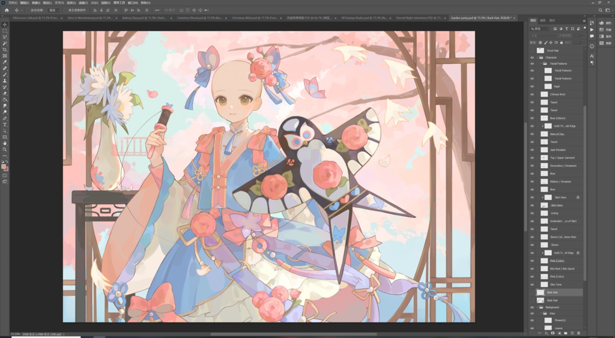The height and width of the screenshot is (338, 615).
Task: Click the Layers panel vertical scrollbar
Action: tap(585, 192)
